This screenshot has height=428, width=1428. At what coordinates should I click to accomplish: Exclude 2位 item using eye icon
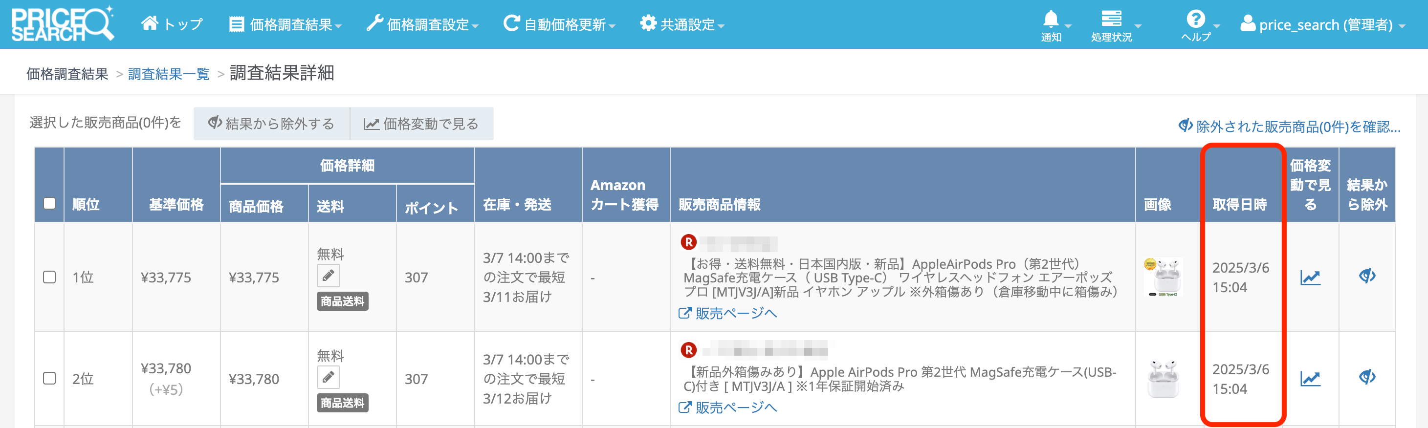pyautogui.click(x=1367, y=378)
